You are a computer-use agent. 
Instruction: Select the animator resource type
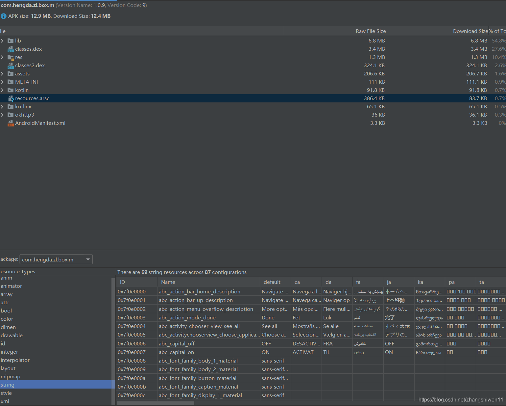(56, 286)
